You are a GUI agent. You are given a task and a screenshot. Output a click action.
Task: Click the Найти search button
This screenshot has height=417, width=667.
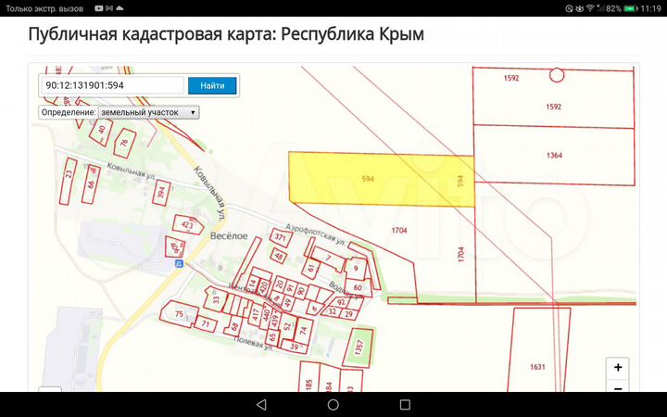click(212, 85)
